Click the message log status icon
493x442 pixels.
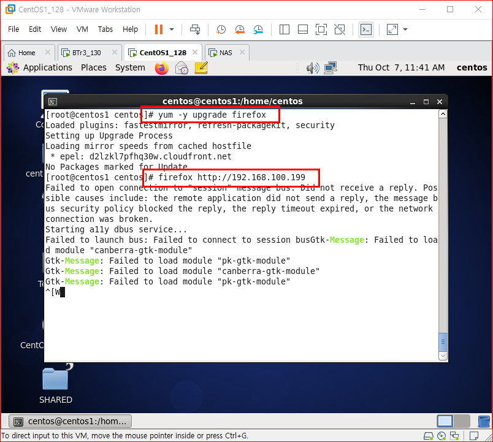(x=474, y=436)
